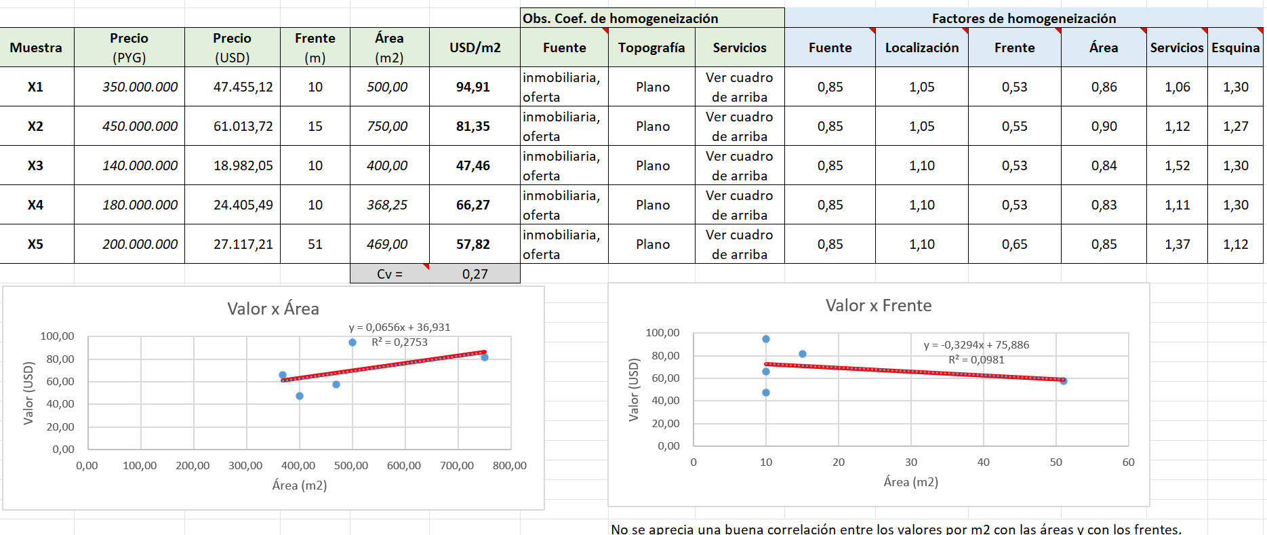Select the note starting 'No se aprecia una buena correlación'

click(896, 529)
